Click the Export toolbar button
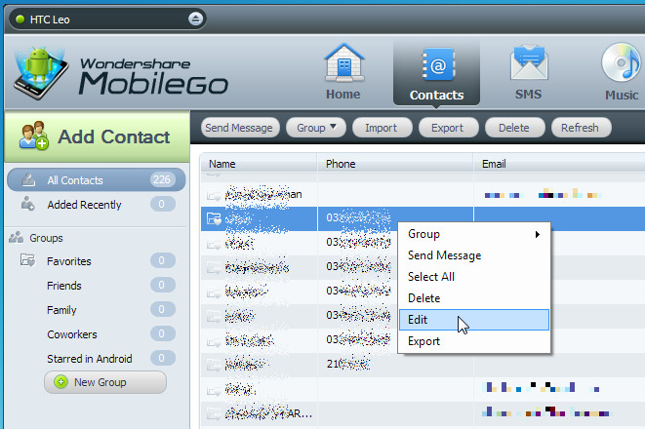645x429 pixels. click(448, 128)
